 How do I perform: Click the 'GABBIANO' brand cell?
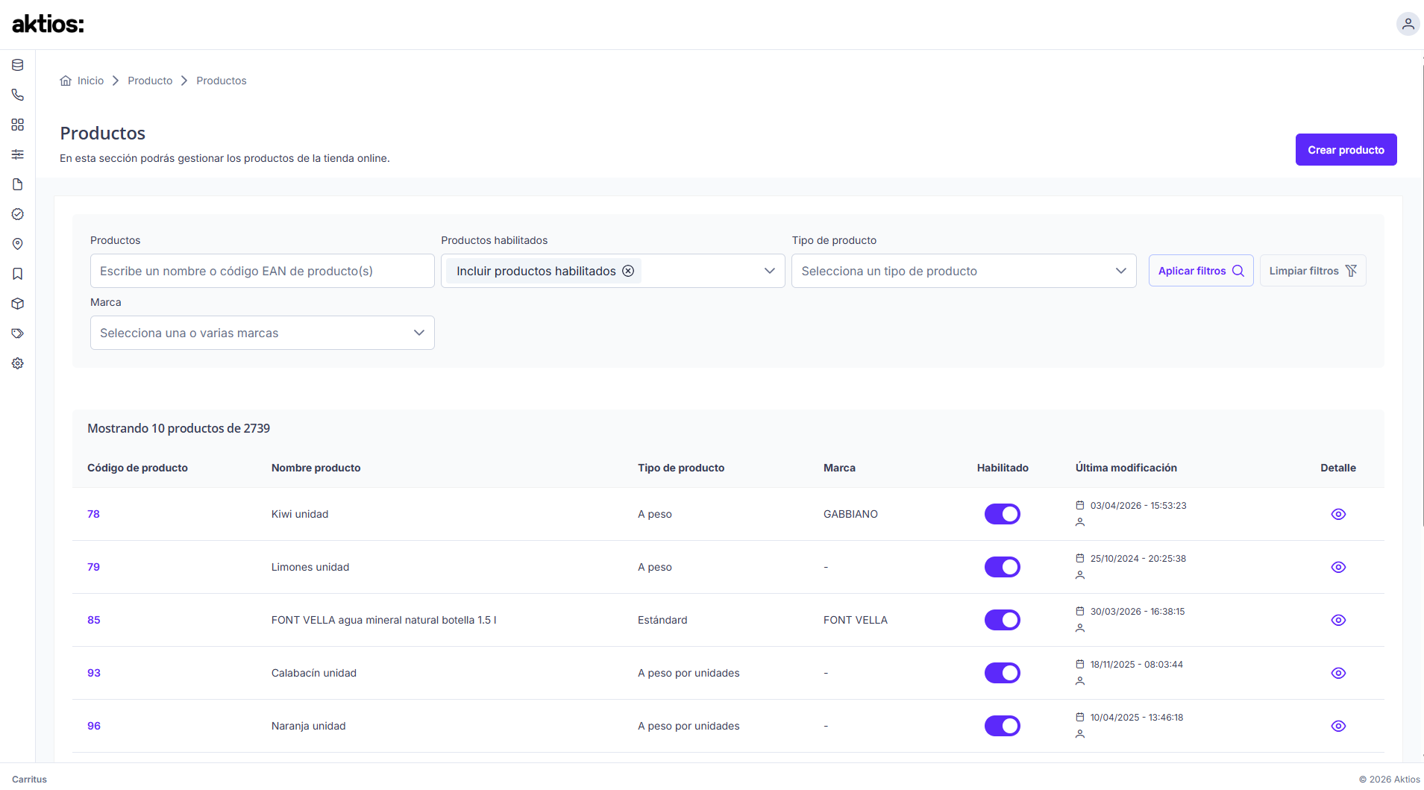point(850,514)
